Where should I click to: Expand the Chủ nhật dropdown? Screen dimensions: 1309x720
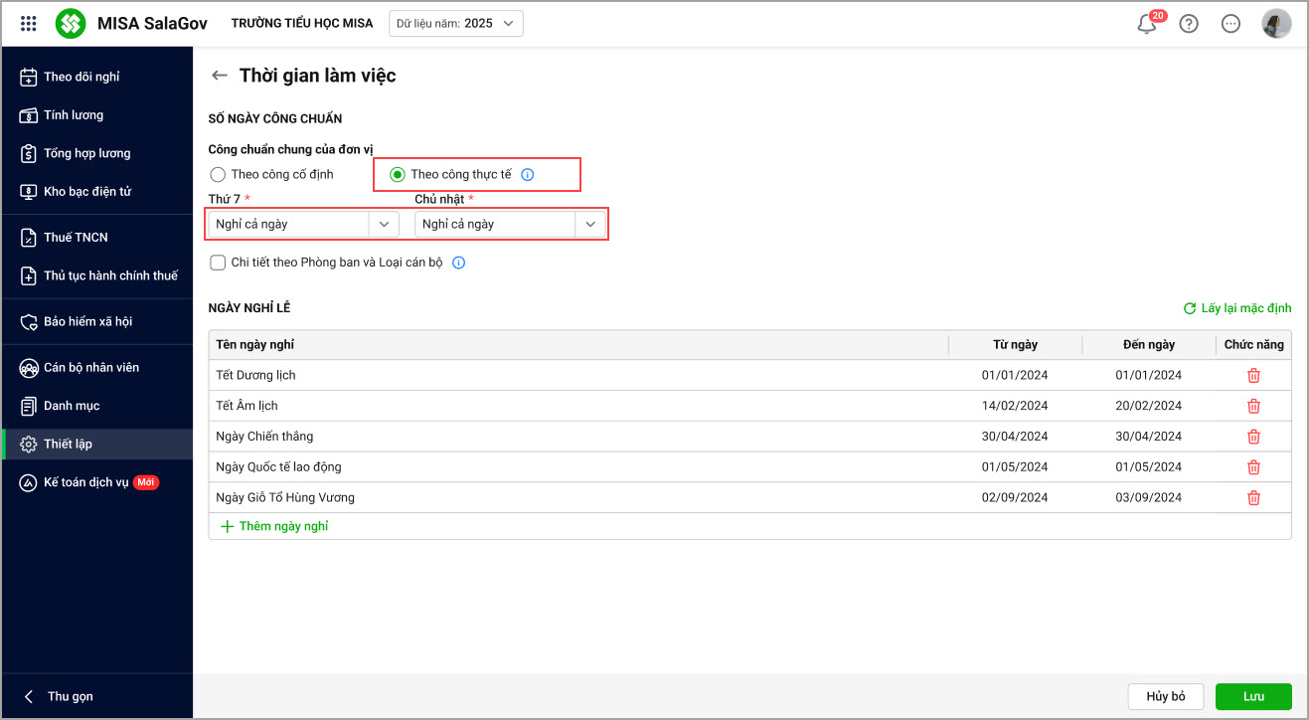(590, 224)
